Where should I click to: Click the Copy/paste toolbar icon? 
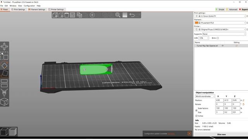click(x=79, y=15)
